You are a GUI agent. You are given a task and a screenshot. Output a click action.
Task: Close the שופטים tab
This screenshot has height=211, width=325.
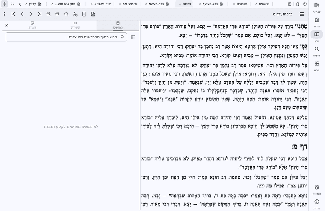click(x=234, y=4)
